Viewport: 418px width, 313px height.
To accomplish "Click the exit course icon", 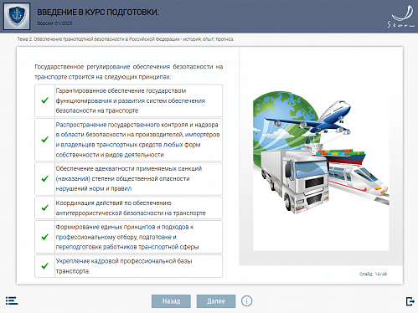I will [x=410, y=301].
